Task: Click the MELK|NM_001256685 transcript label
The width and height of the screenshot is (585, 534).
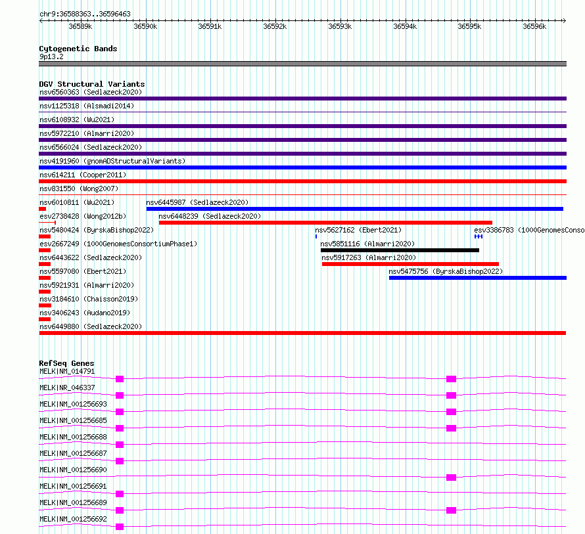Action: pos(73,420)
